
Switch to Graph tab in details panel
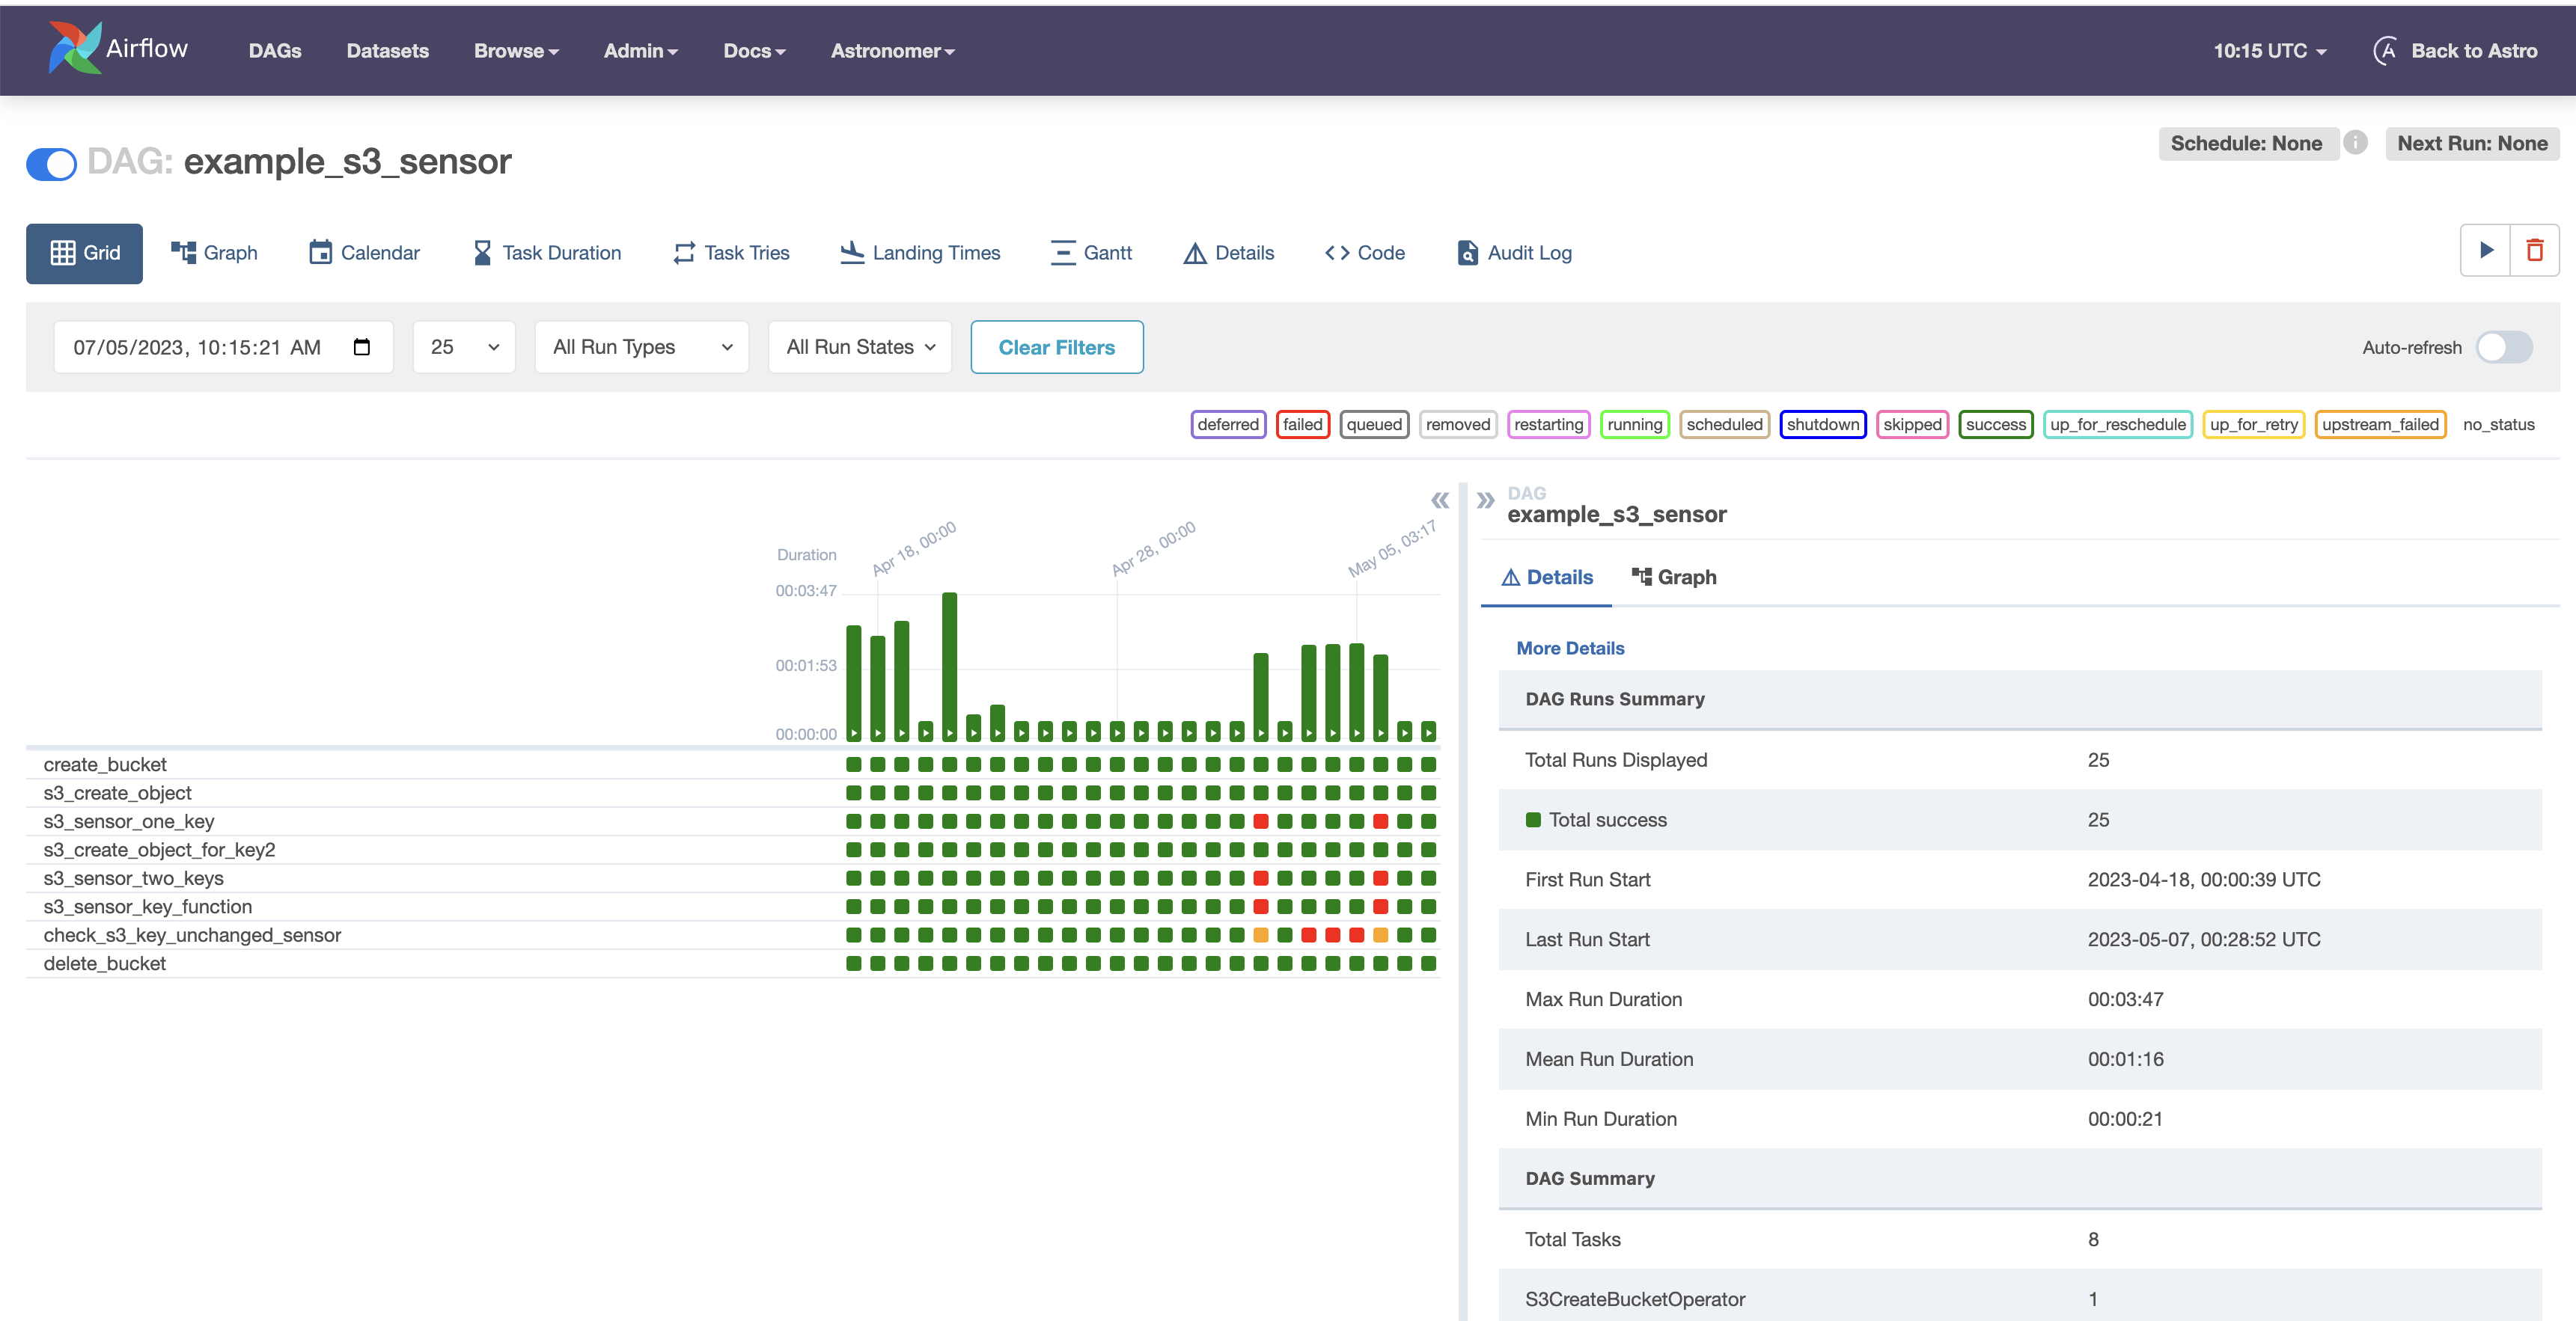pyautogui.click(x=1674, y=577)
